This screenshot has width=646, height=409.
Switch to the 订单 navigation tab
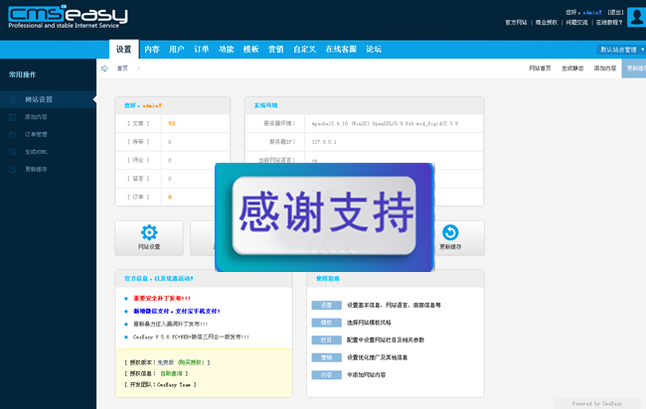click(x=202, y=50)
